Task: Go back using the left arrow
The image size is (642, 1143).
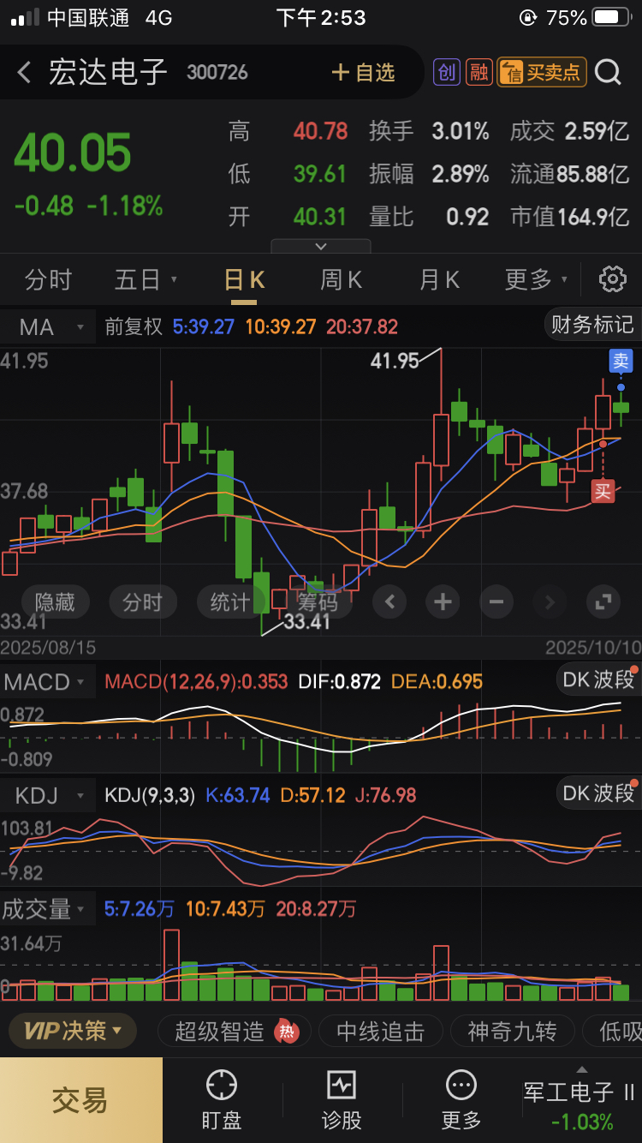Action: pyautogui.click(x=25, y=73)
